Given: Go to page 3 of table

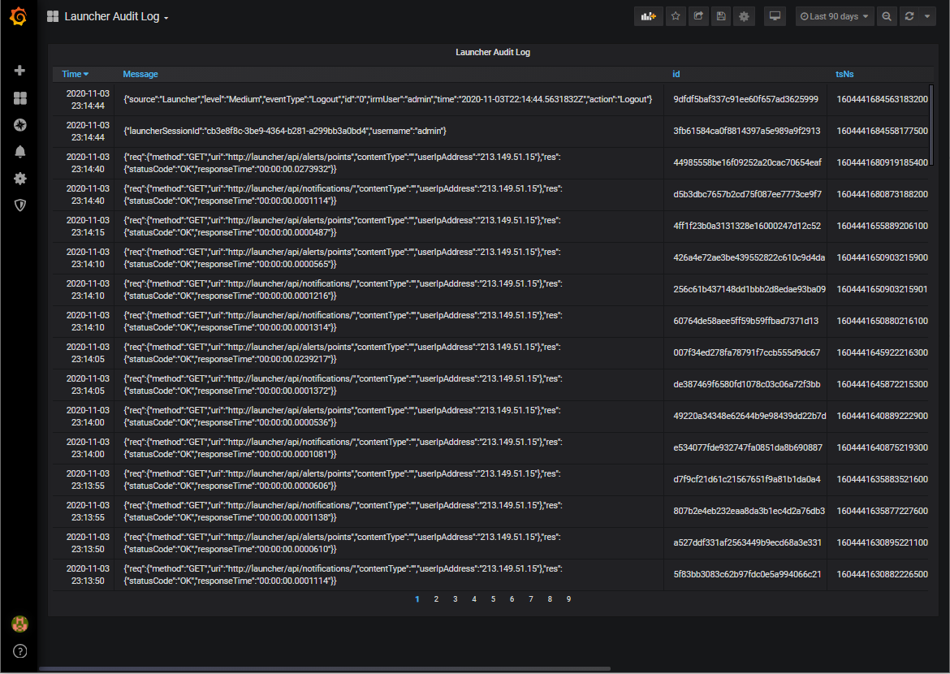Looking at the screenshot, I should pos(455,598).
